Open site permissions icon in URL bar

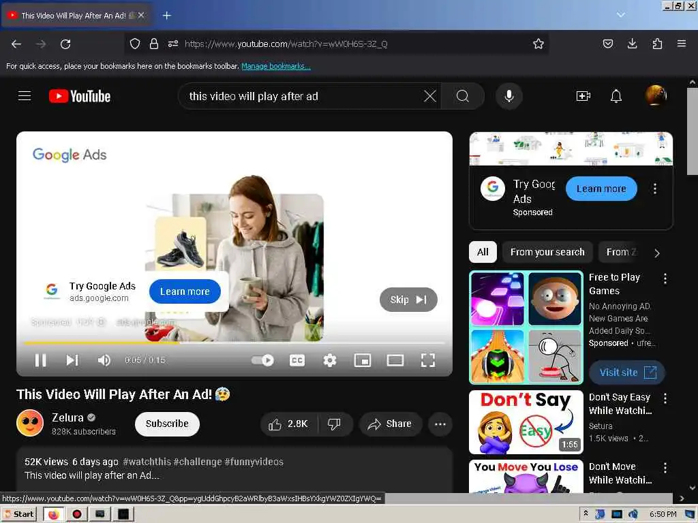pos(173,44)
